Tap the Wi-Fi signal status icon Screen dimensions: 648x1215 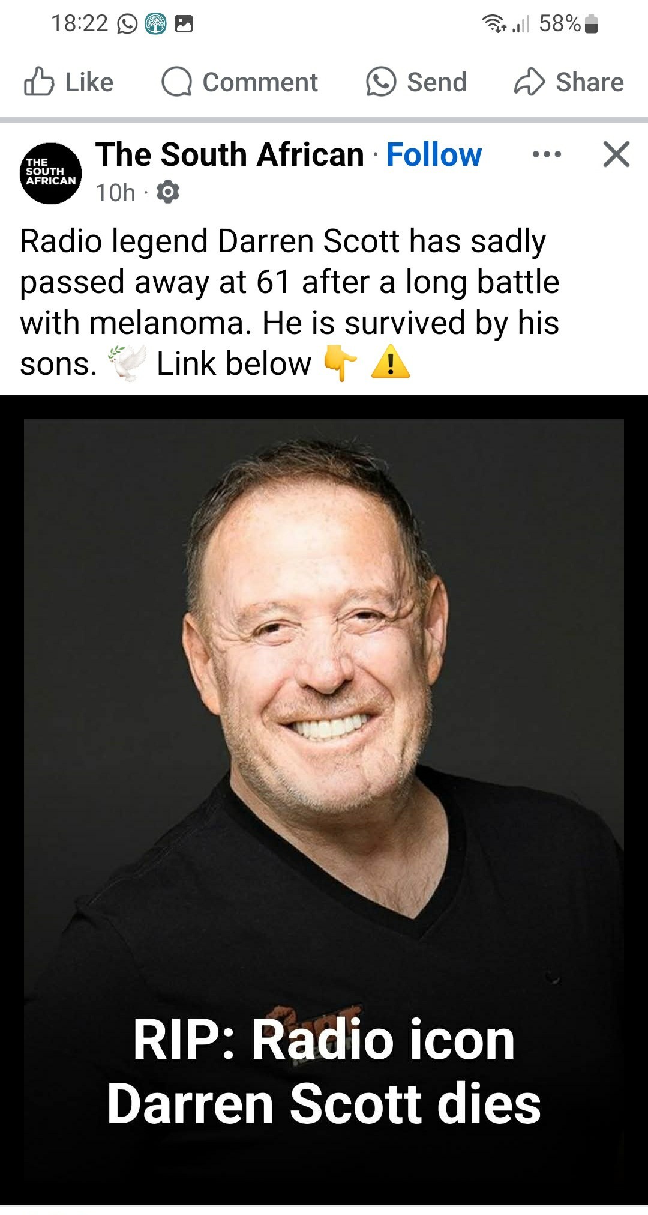click(x=494, y=24)
